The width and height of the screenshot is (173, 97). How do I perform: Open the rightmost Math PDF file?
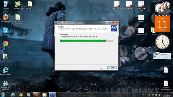coord(141,6)
